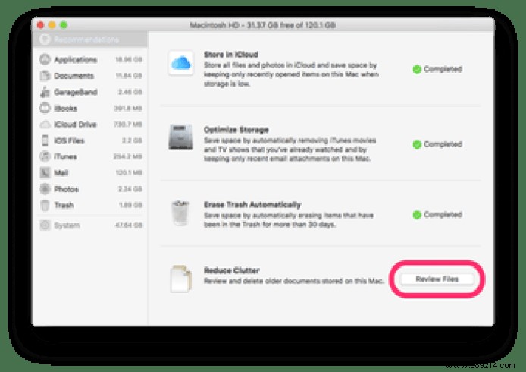Click the iBooks sidebar icon
This screenshot has width=526, height=372.
coord(45,108)
